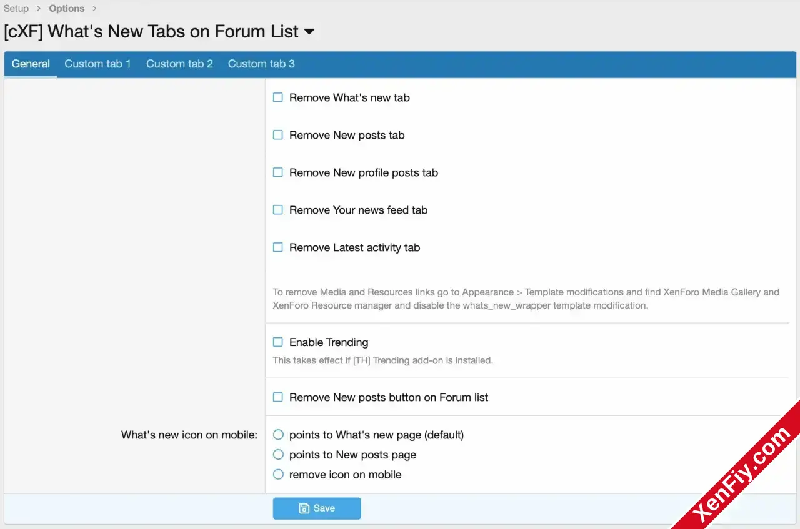800x529 pixels.
Task: Click the floppy disk icon in Save
Action: pos(304,508)
